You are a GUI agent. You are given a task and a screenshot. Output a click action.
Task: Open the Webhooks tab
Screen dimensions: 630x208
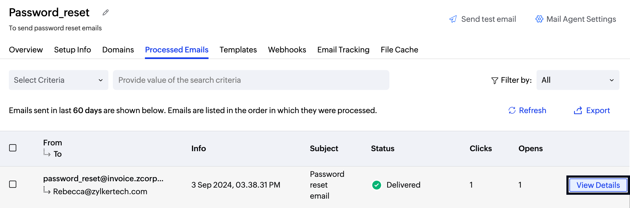(287, 50)
